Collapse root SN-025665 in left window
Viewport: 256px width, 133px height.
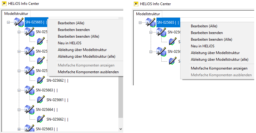tap(8, 22)
